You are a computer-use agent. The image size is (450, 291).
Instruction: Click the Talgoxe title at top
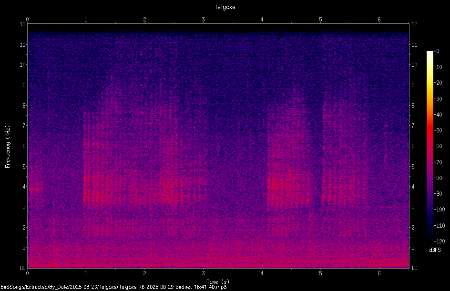click(x=225, y=7)
